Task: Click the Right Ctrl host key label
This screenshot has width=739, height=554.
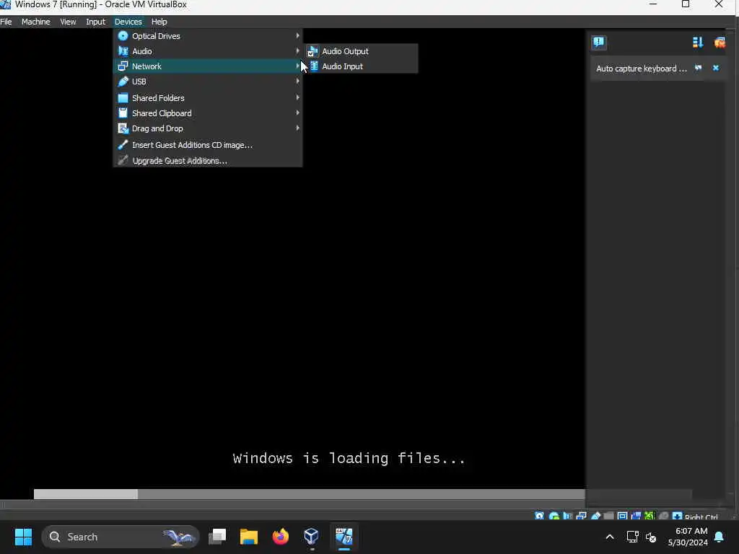Action: 701,516
